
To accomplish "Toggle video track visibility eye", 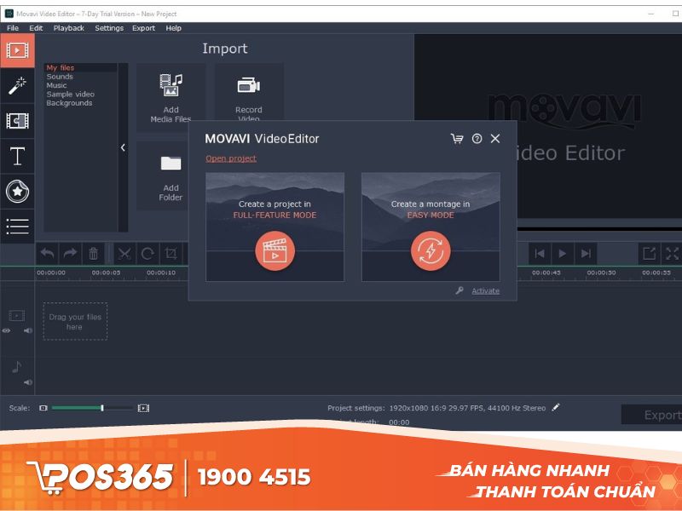I will click(x=6, y=330).
